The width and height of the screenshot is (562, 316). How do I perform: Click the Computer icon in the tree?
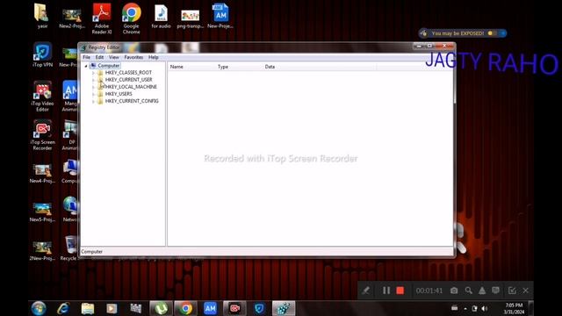coord(93,66)
